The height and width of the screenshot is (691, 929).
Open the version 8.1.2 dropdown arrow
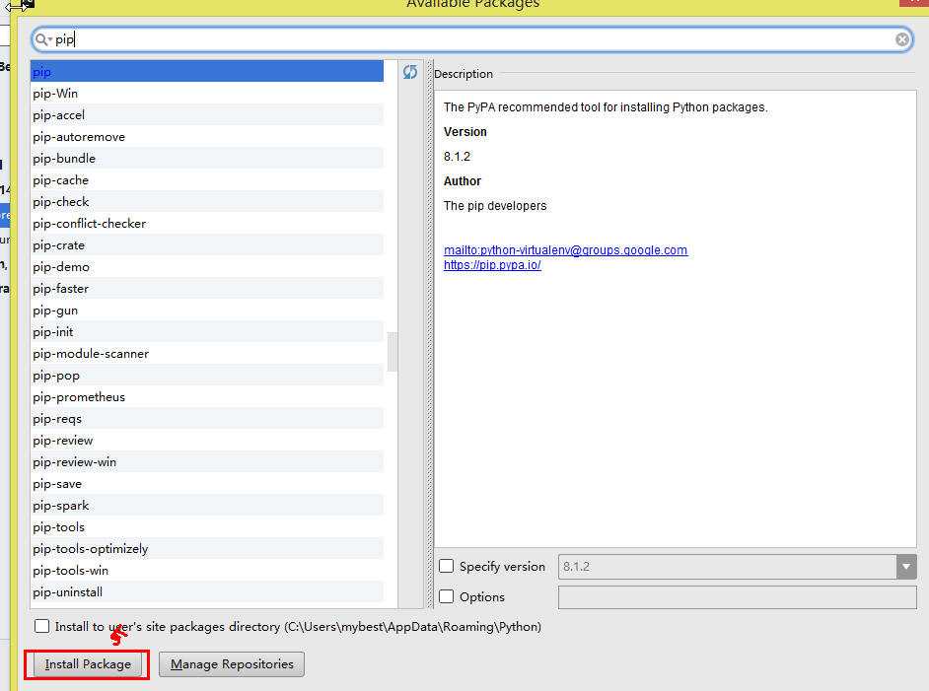pos(906,567)
